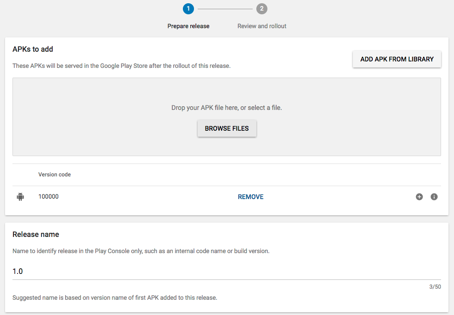The height and width of the screenshot is (315, 454).
Task: Click the suggested name hint text
Action: (115, 297)
